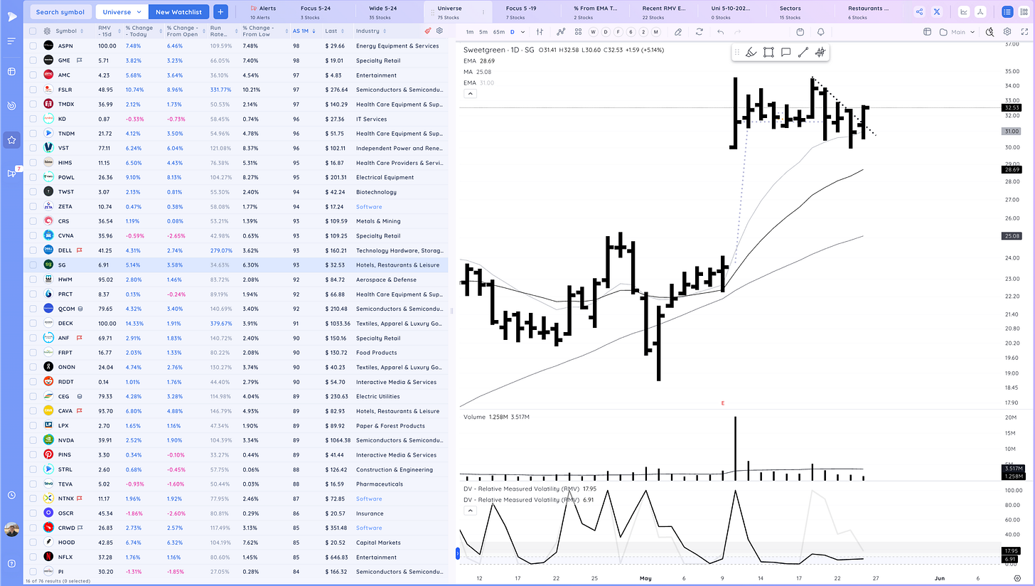Click the New Watchlist button
The width and height of the screenshot is (1035, 586).
pos(178,11)
